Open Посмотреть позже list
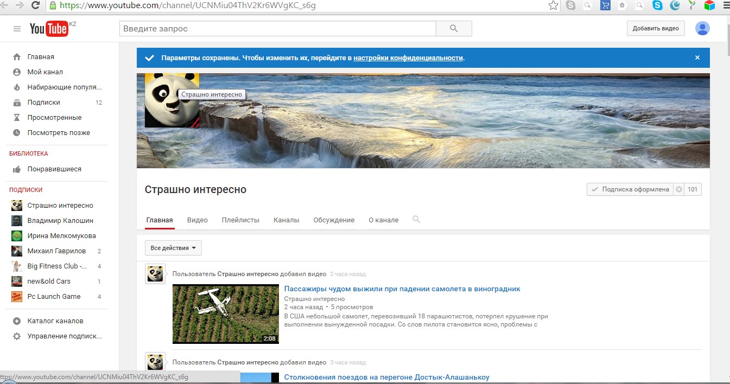 pos(59,133)
